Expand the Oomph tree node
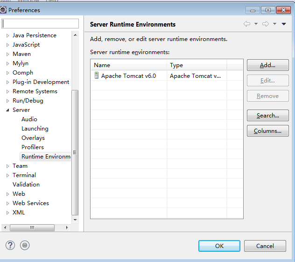The width and height of the screenshot is (295, 262). (x=7, y=73)
